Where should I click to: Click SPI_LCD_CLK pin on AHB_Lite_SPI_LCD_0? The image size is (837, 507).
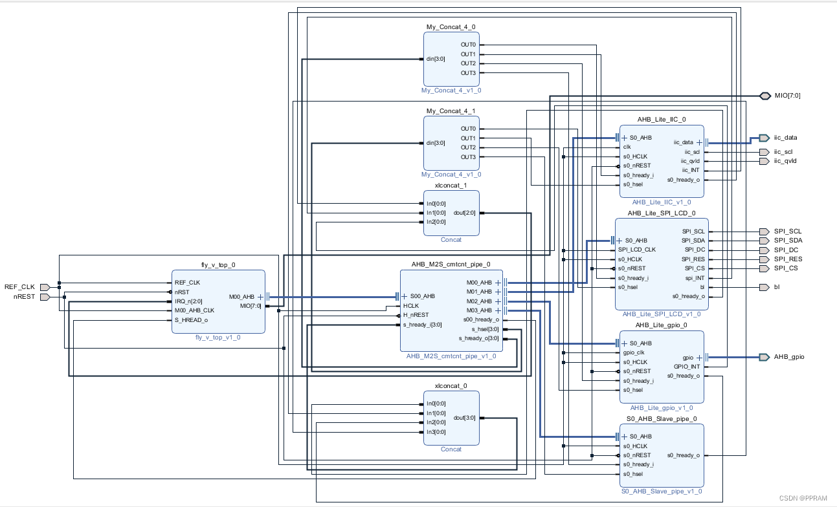tap(636, 250)
